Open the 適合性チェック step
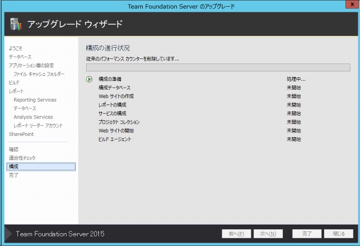Screen dimensions: 360x246 coord(22,158)
